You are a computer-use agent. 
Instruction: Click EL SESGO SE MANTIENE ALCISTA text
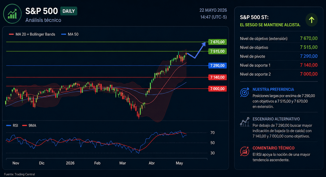[270, 25]
